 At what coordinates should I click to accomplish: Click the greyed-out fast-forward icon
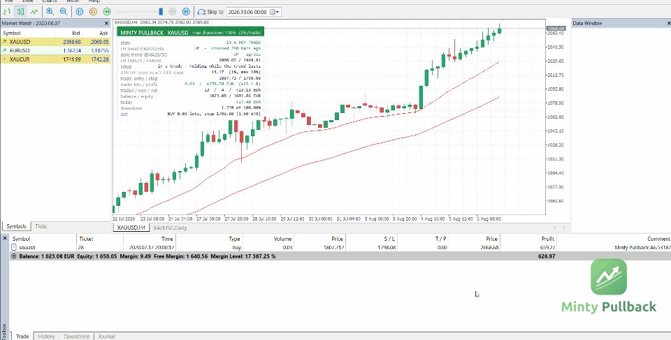click(172, 12)
